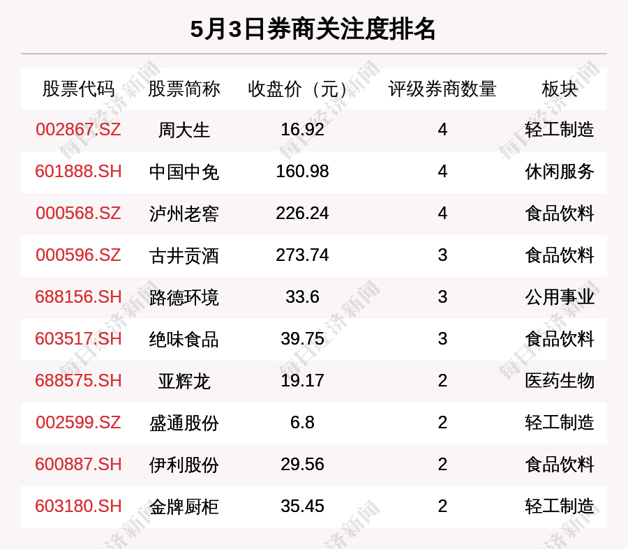The image size is (628, 549).
Task: Click broker count 4 in 泸州老窖 row
Action: [x=442, y=213]
